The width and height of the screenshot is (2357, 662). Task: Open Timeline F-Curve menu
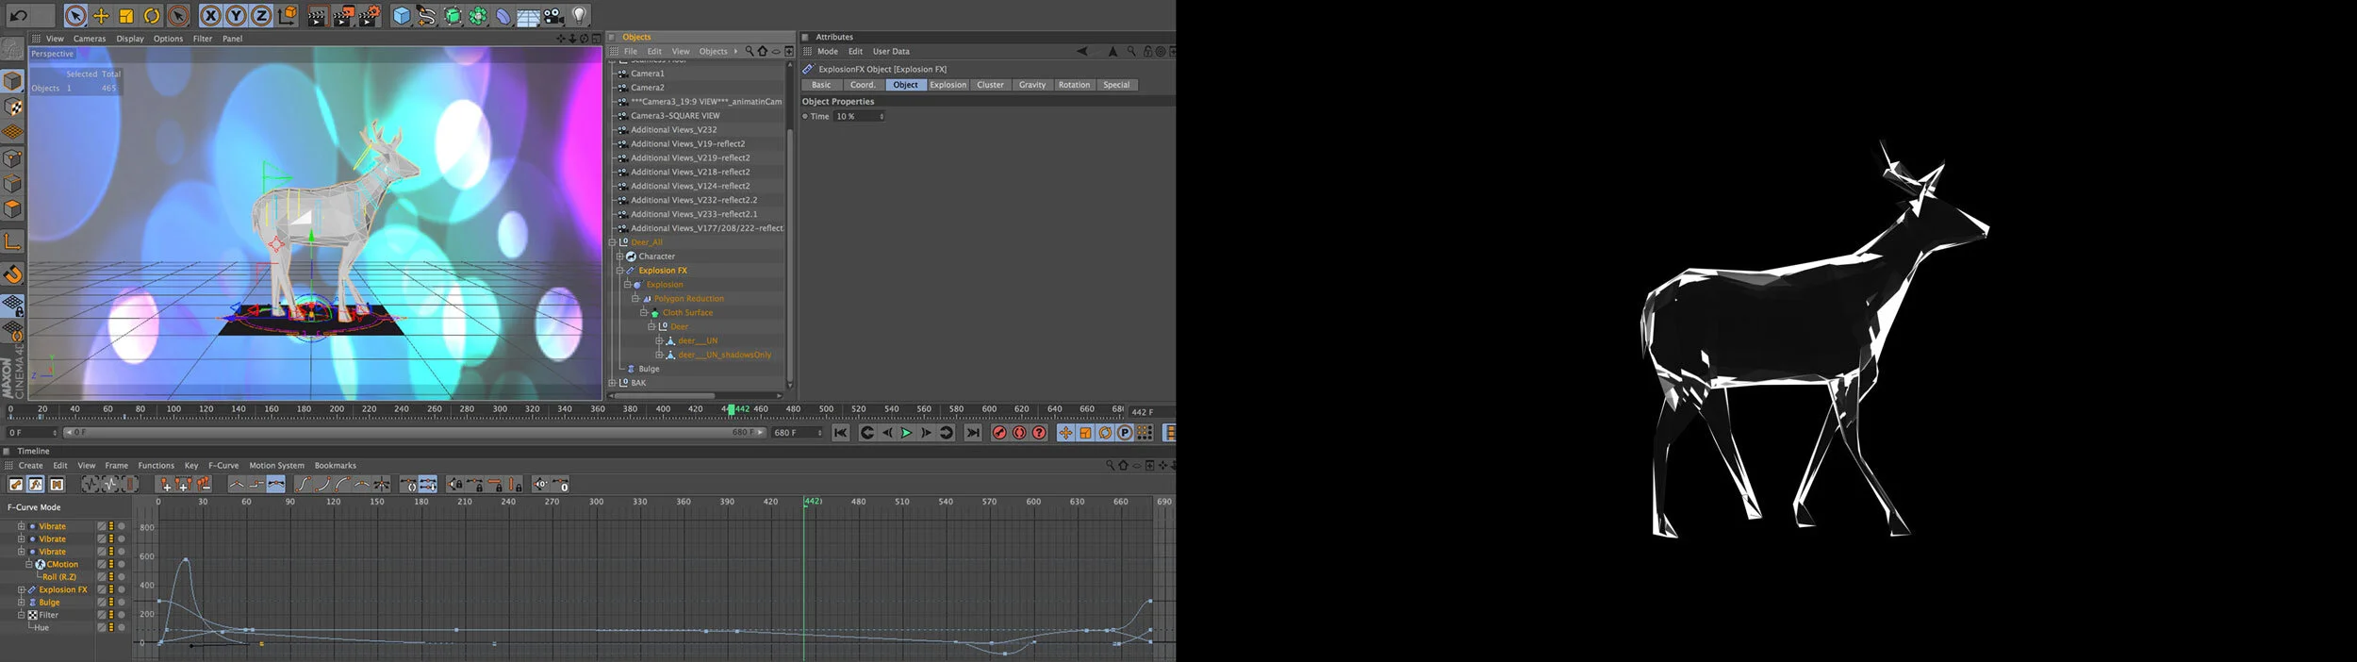pyautogui.click(x=223, y=465)
